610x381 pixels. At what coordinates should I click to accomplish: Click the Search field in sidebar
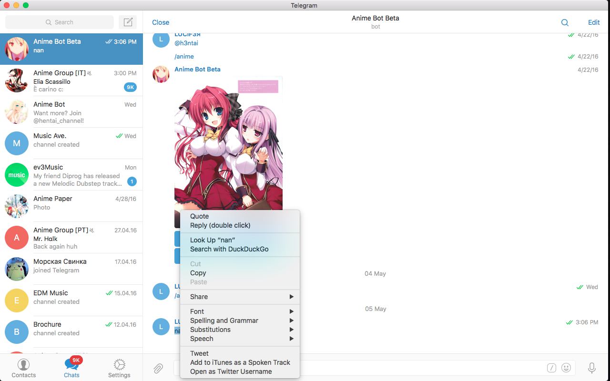[60, 22]
